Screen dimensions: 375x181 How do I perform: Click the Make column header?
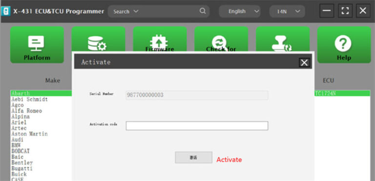point(53,80)
